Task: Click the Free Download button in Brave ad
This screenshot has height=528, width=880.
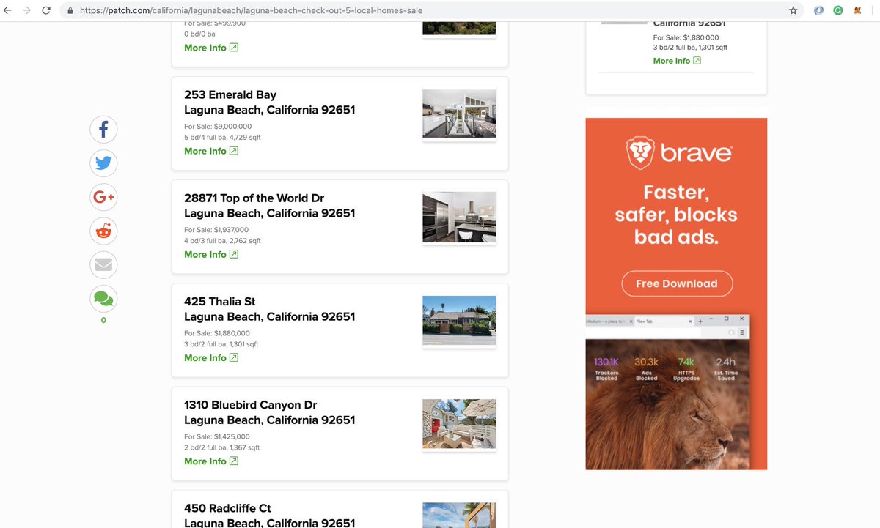Action: (677, 283)
